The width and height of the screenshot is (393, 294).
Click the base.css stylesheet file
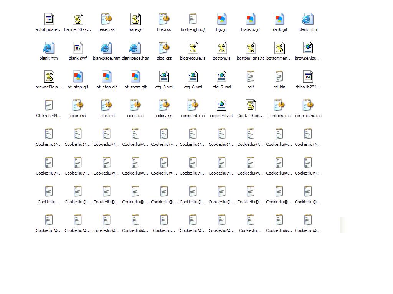click(106, 20)
